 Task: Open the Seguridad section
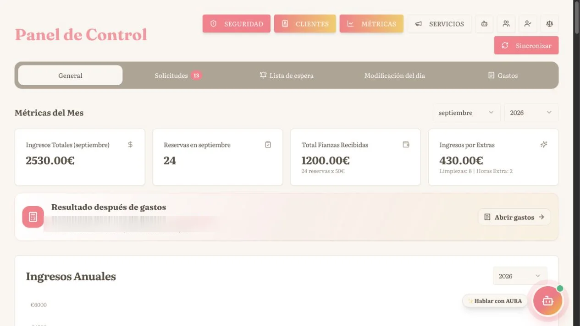pyautogui.click(x=237, y=24)
